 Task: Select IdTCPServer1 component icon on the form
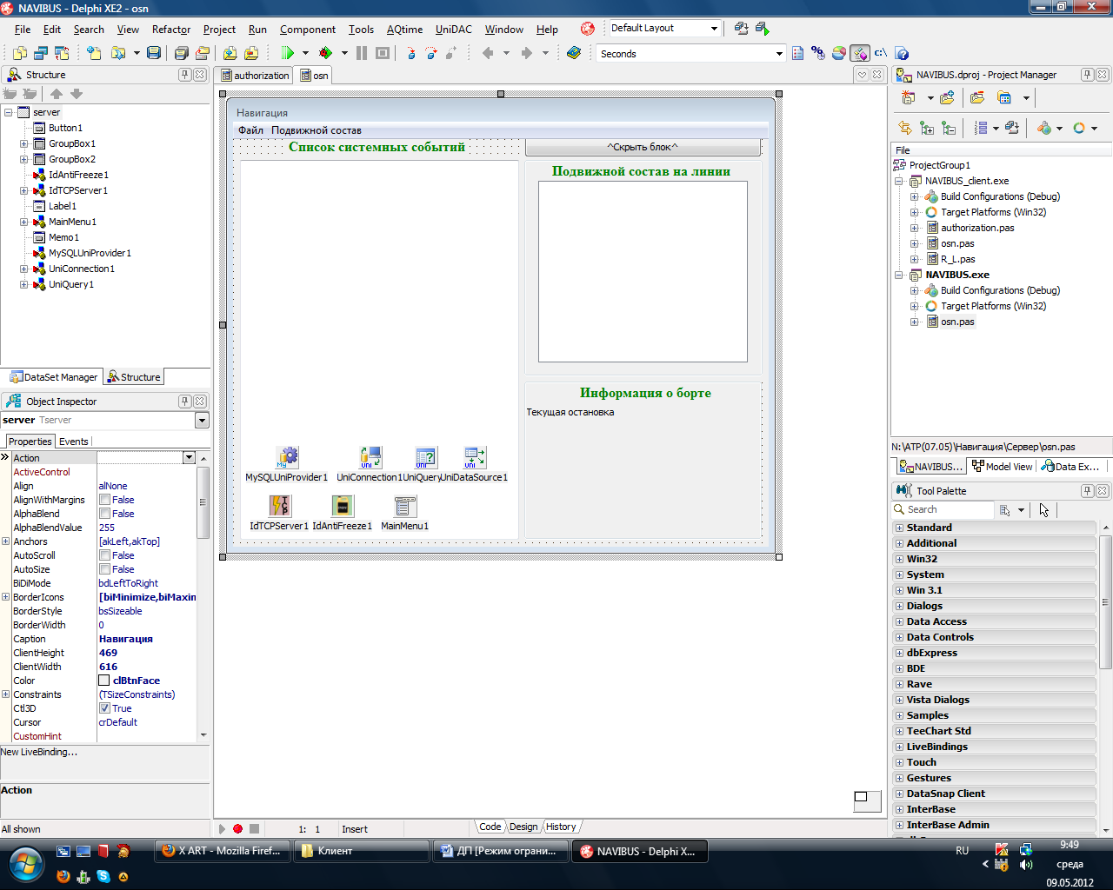pyautogui.click(x=280, y=506)
